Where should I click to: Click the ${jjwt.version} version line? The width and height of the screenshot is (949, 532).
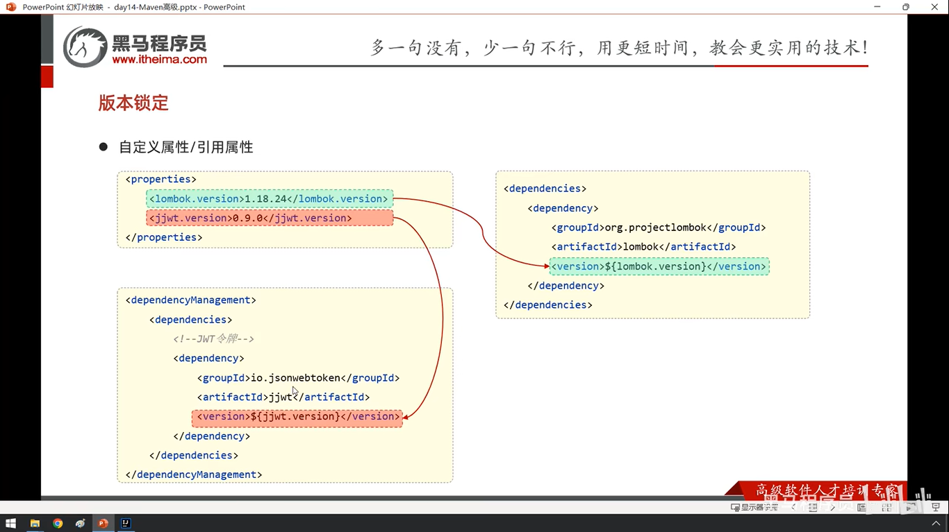297,416
